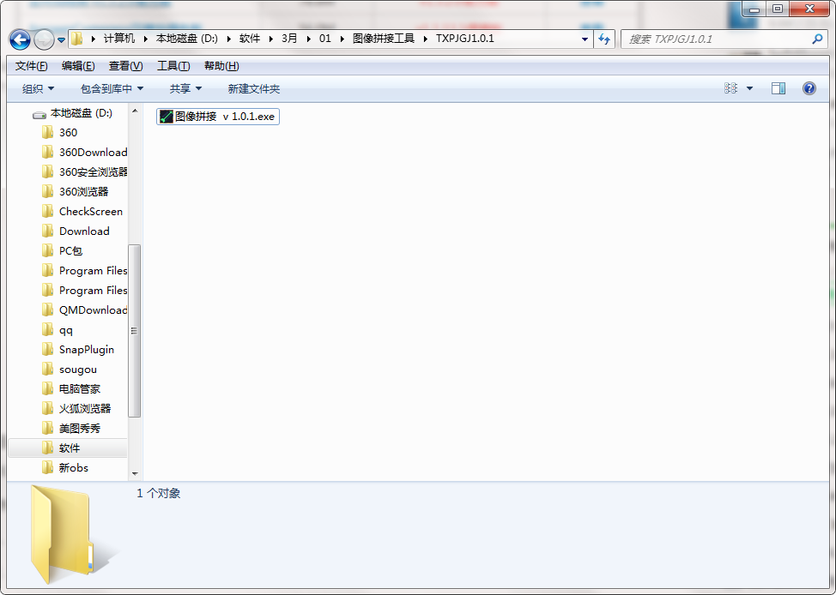Select 计算机 in the address path
Image resolution: width=836 pixels, height=595 pixels.
119,39
